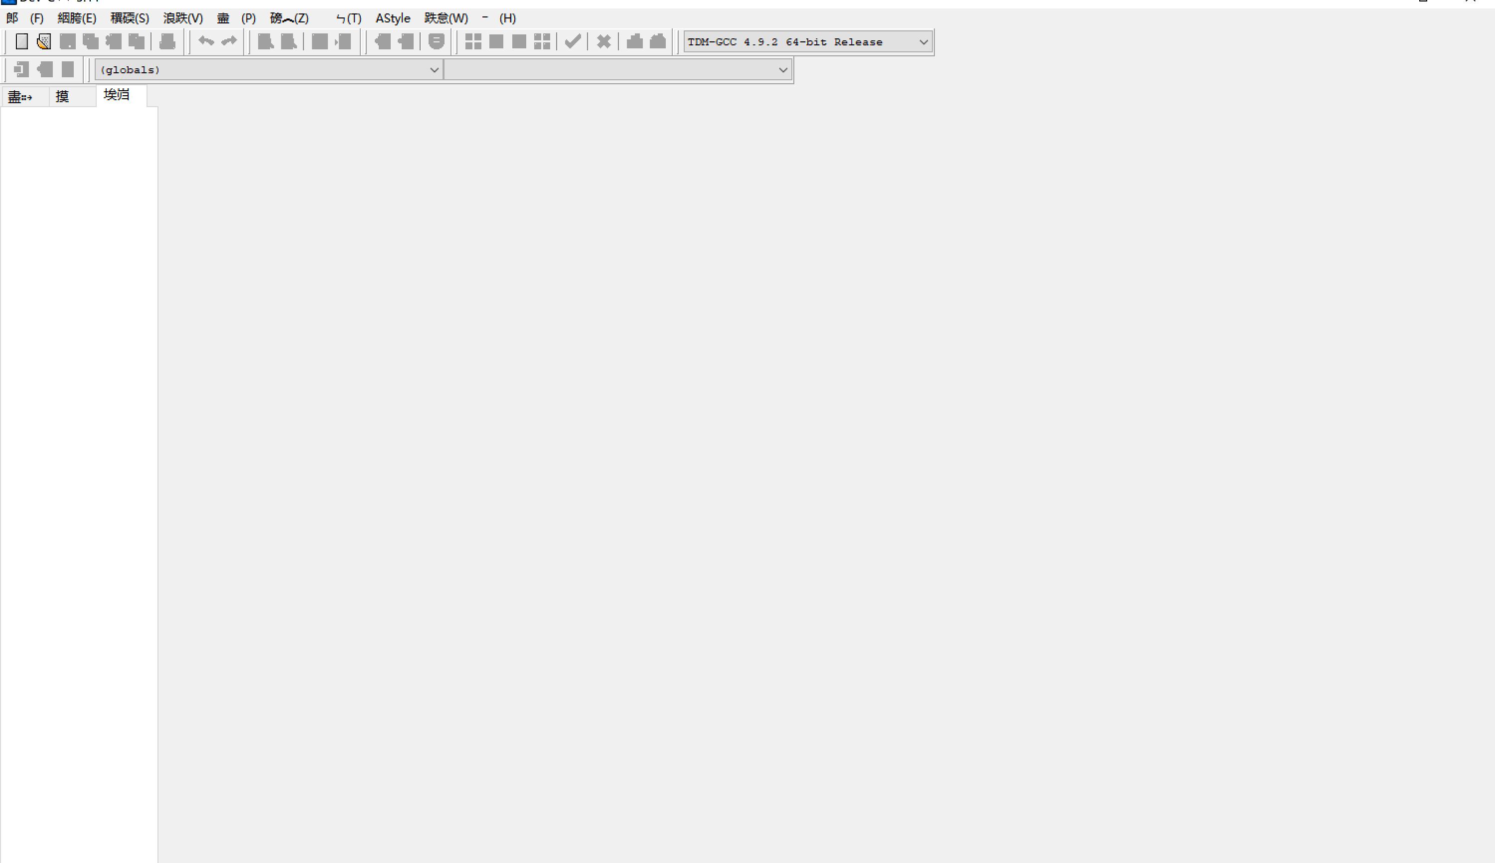Click the Compile four-squares icon

point(473,41)
